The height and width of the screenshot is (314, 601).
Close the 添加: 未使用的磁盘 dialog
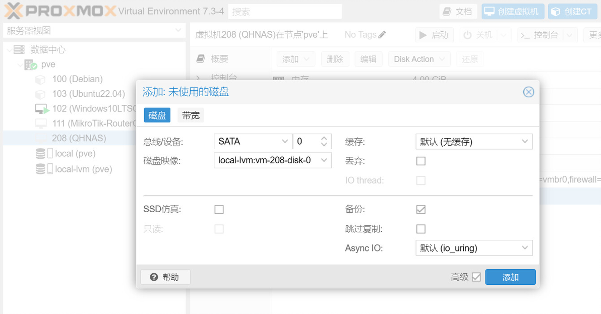coord(528,92)
